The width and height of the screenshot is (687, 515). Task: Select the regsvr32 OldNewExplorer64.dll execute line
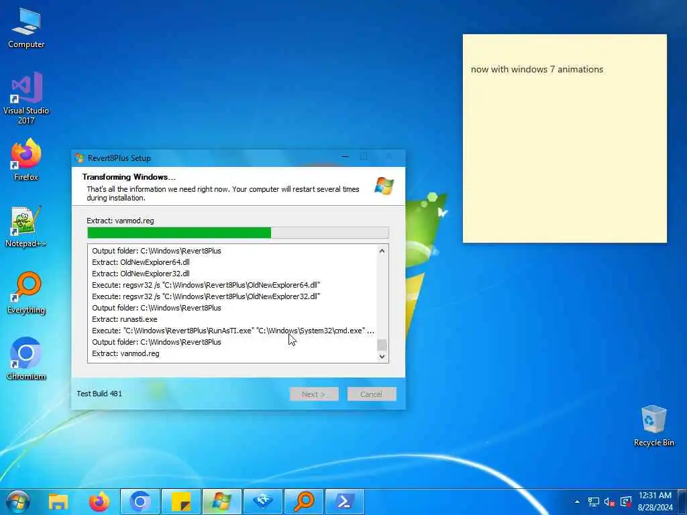click(x=206, y=285)
